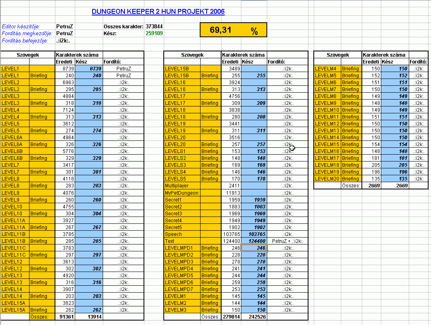Screen dimensions: 431x325
Task: Select the green Kész total 259109
Action: click(154, 33)
